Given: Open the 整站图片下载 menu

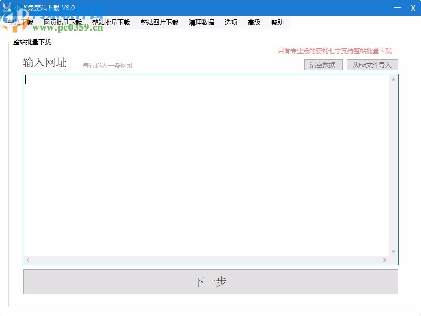Looking at the screenshot, I should tap(159, 22).
